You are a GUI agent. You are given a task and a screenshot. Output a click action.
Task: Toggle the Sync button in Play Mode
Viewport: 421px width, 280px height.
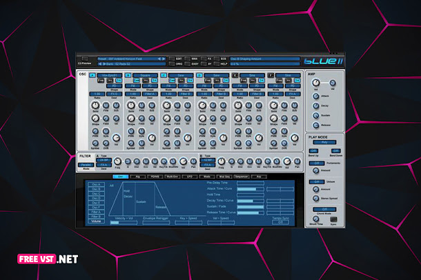[333, 219]
